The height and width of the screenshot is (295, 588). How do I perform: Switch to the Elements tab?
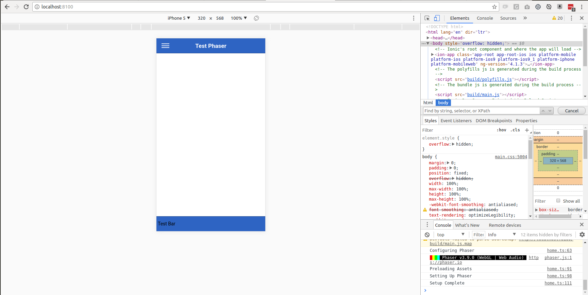[459, 18]
